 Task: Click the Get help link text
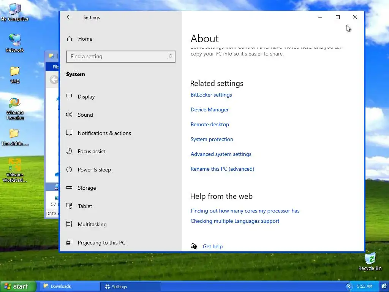pos(213,246)
